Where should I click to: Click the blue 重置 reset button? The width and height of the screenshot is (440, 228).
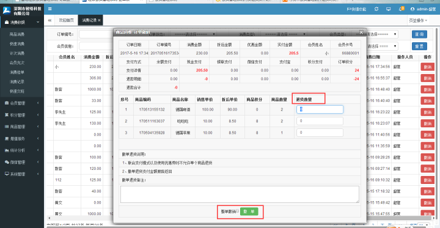[x=419, y=46]
